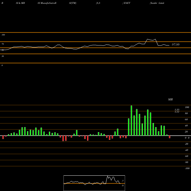191x191 pixels.
Task: Click the -9 label in the mini chart
Action: point(122,186)
